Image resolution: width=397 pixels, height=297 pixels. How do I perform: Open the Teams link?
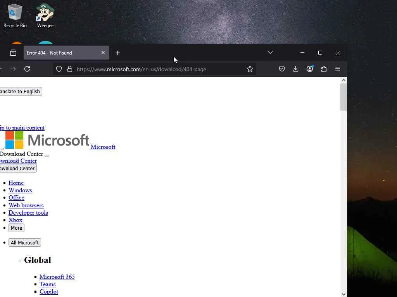pos(47,284)
